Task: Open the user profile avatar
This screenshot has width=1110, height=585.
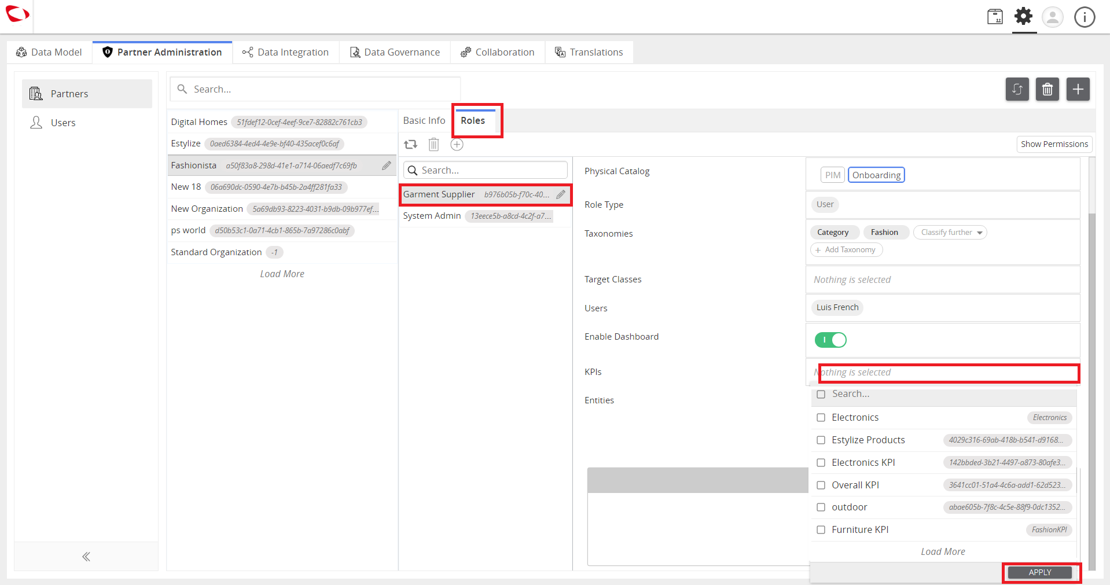Action: [x=1053, y=17]
